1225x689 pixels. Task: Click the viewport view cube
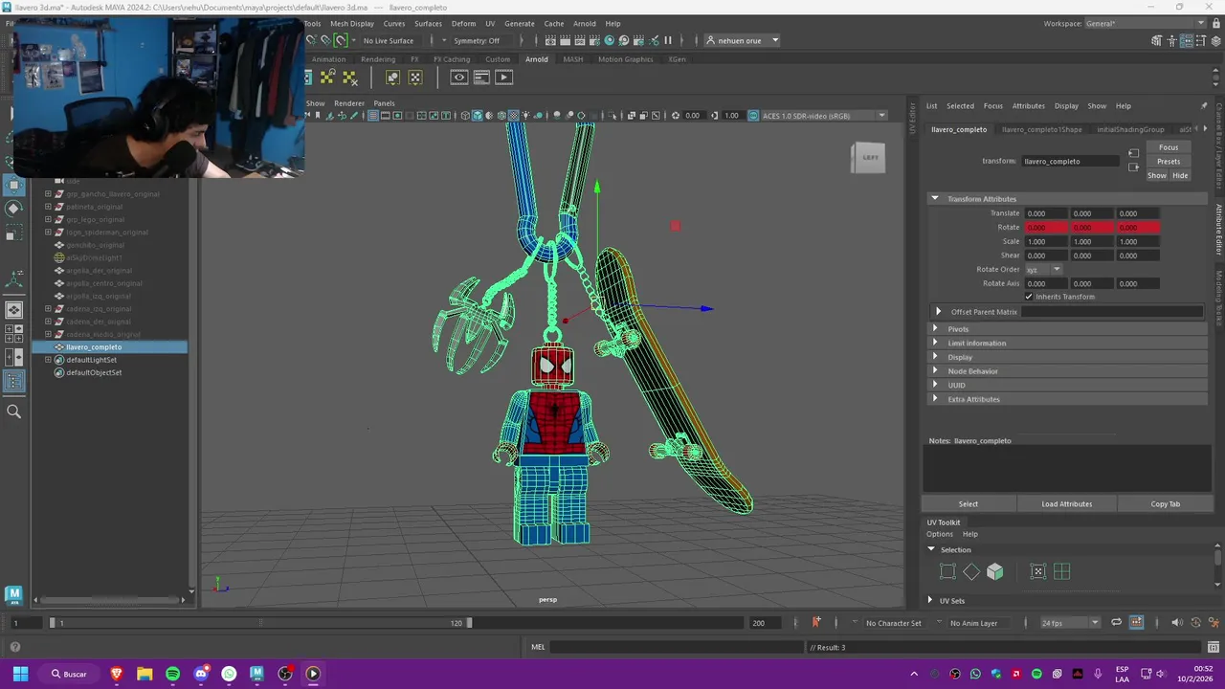[x=869, y=158]
